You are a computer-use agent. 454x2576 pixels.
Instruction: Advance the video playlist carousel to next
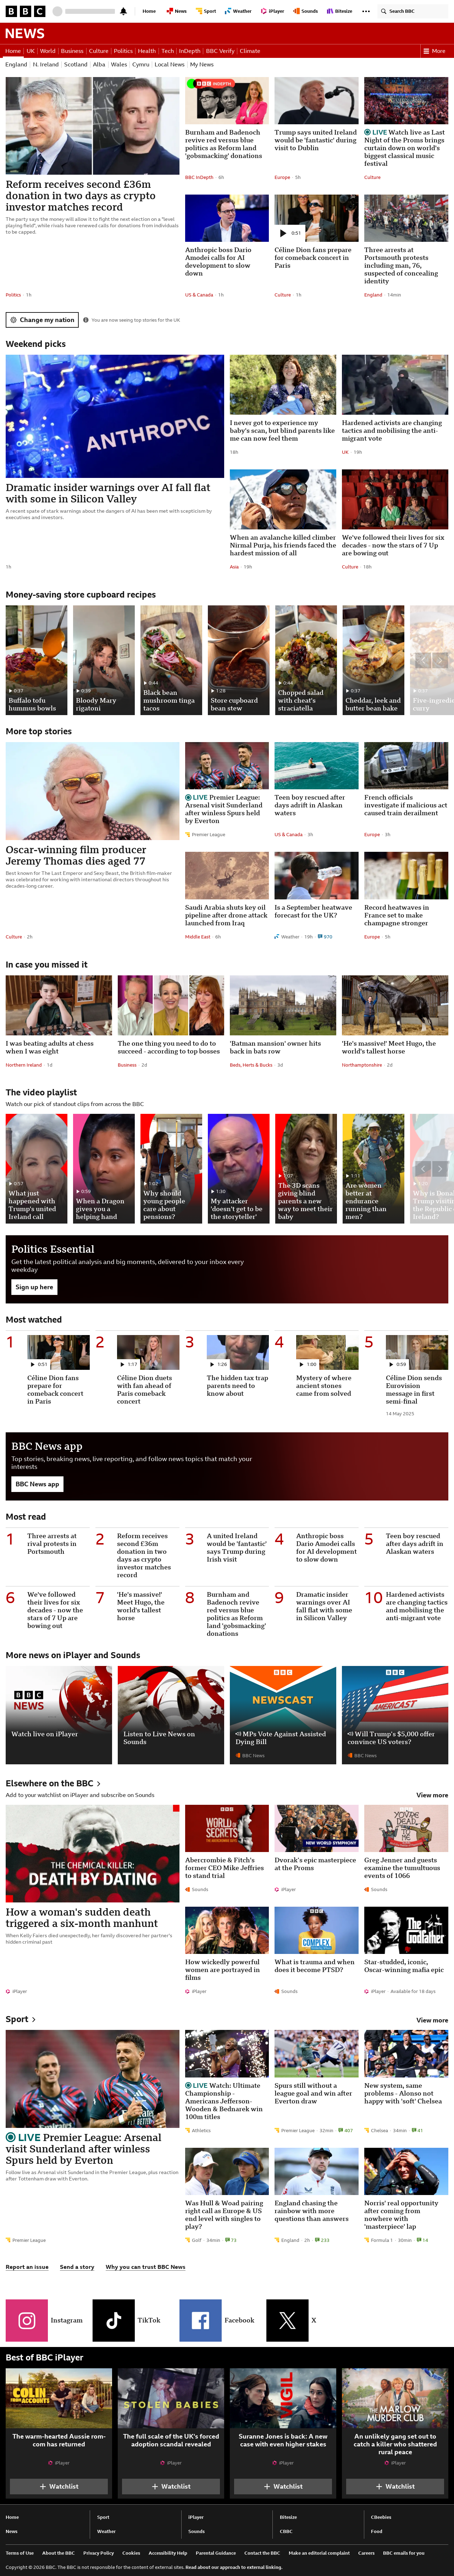click(440, 1168)
